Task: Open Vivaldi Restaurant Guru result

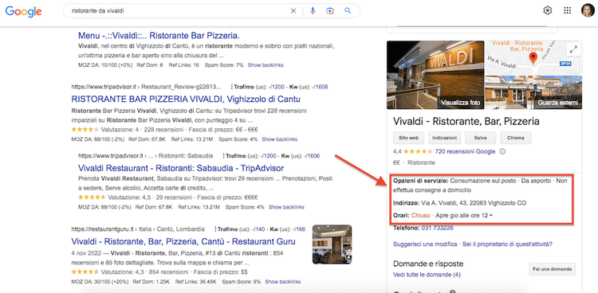Action: [183, 241]
